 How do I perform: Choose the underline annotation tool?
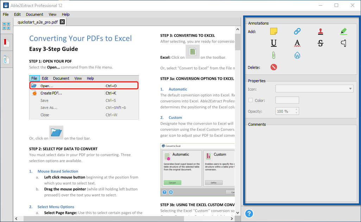[273, 43]
